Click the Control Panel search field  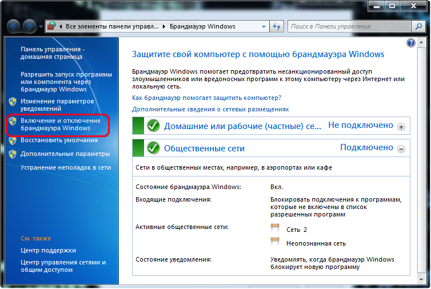pos(350,26)
